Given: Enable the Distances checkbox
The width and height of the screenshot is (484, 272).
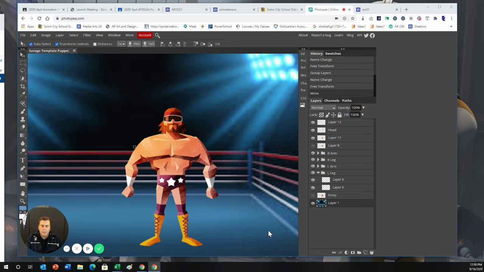Looking at the screenshot, I should (95, 44).
